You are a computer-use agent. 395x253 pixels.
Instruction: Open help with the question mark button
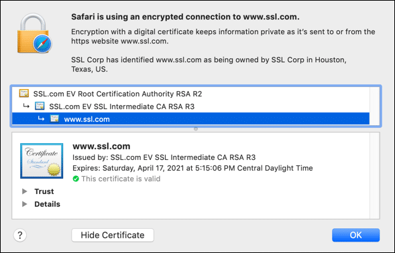[20, 235]
